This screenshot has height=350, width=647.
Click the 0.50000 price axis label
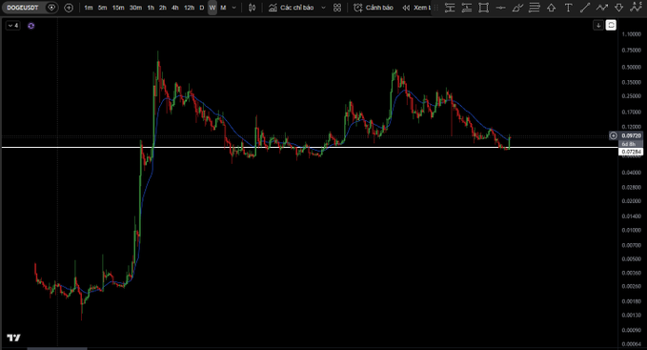point(632,68)
